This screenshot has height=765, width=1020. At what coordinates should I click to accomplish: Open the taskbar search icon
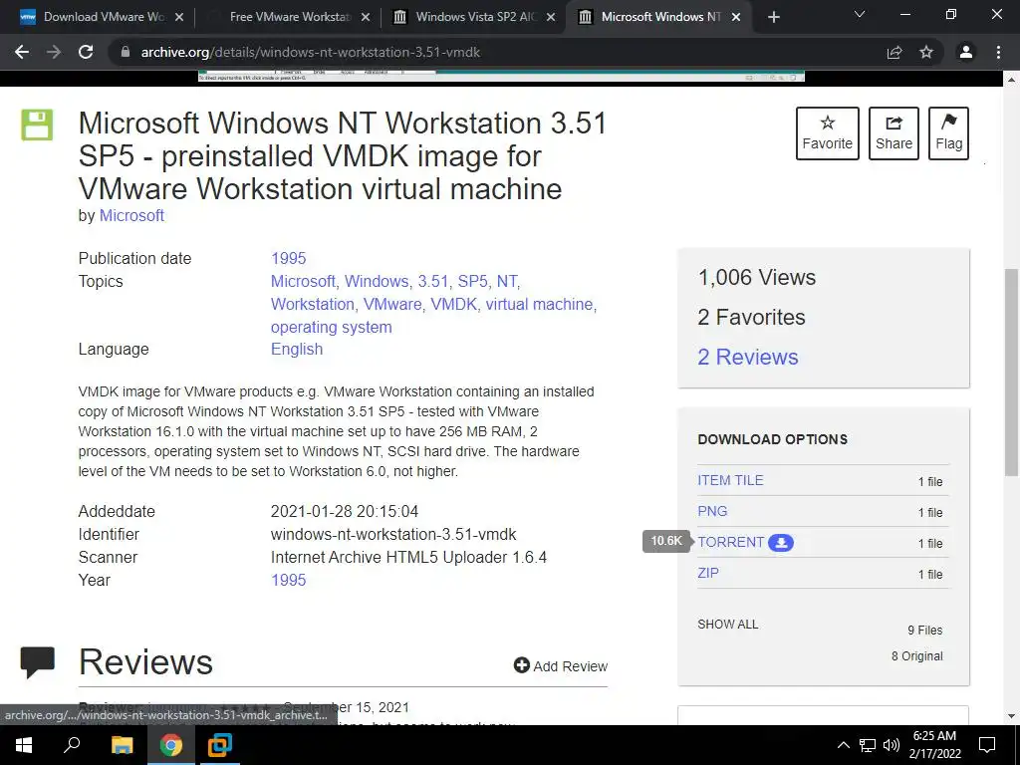72,745
